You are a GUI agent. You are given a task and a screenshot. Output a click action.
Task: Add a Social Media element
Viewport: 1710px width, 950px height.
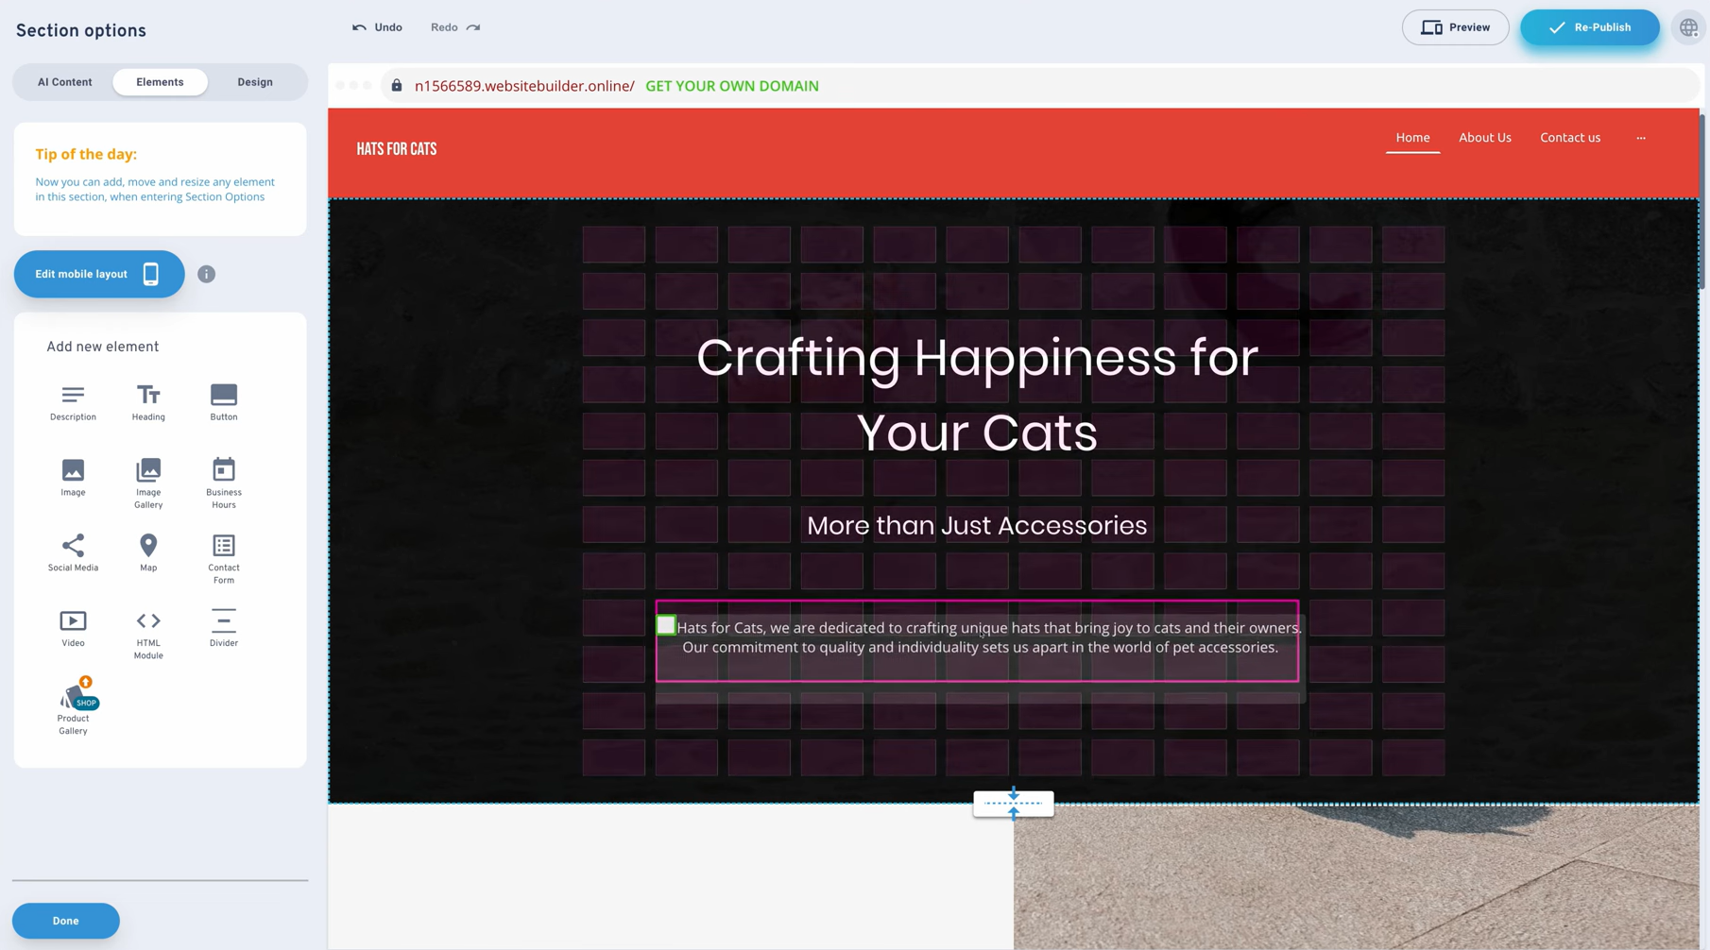tap(73, 552)
